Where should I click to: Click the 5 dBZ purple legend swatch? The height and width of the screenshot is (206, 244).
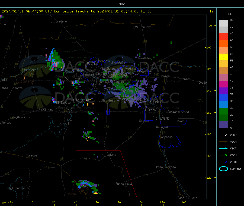[223, 125]
